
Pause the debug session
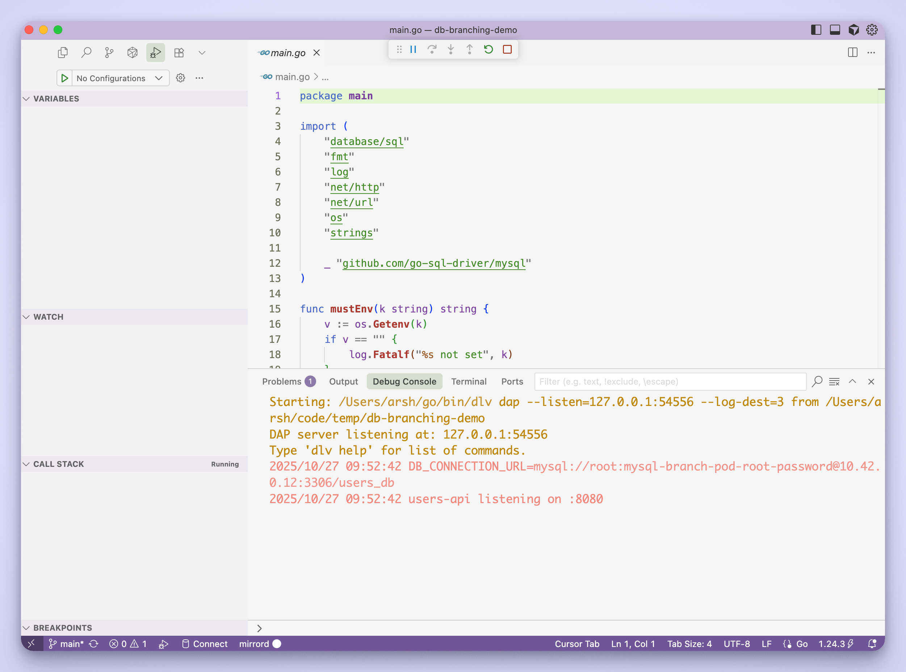click(413, 50)
